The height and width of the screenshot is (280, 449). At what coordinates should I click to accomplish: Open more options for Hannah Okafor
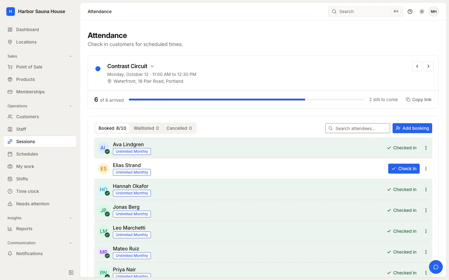(426, 189)
